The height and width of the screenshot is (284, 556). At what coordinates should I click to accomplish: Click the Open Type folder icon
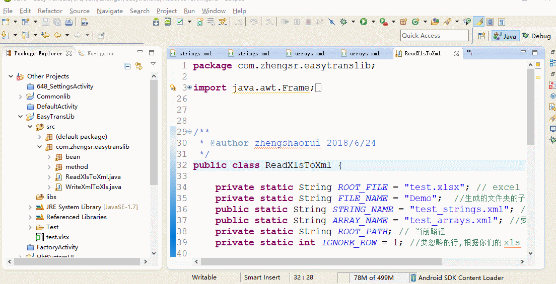[435, 22]
